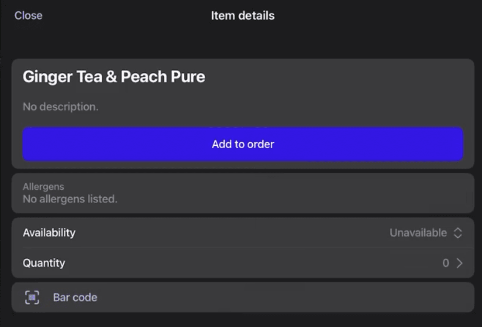
Task: Select the Availability up-down chevron
Action: 458,233
